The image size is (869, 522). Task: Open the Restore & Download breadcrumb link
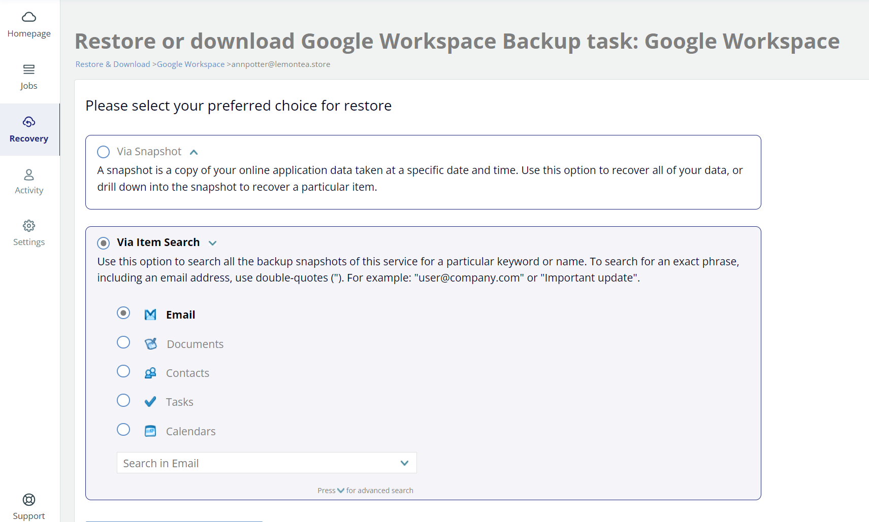[113, 64]
